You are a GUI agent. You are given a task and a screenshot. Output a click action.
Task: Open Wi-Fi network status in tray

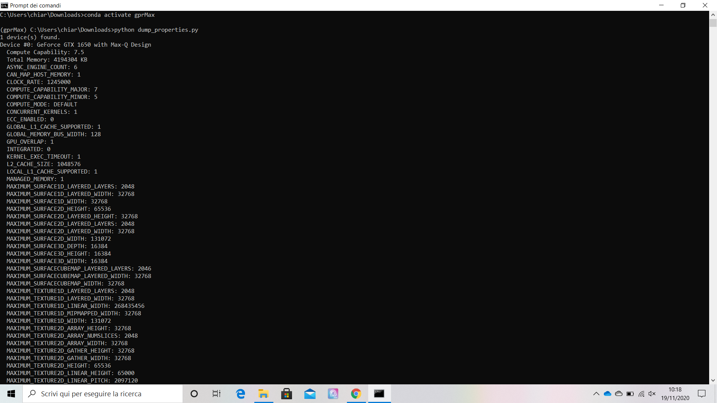641,394
